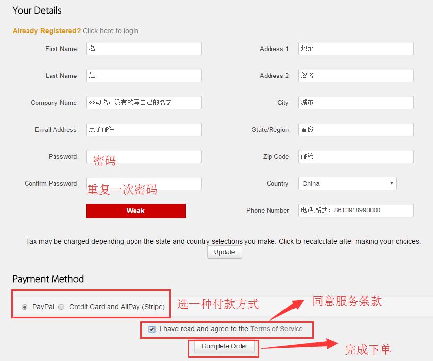Click the Address 1 input field

(x=356, y=49)
